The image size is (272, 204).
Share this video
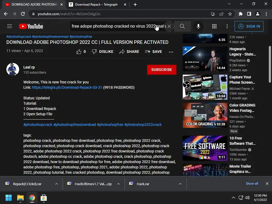click(x=129, y=52)
